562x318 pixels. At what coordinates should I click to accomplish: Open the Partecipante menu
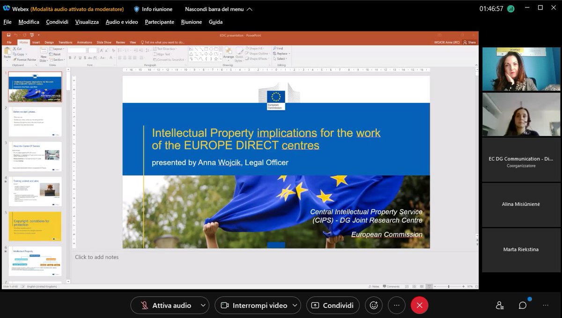[159, 22]
